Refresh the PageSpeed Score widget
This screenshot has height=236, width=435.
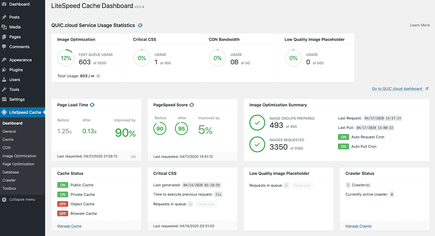pos(192,105)
